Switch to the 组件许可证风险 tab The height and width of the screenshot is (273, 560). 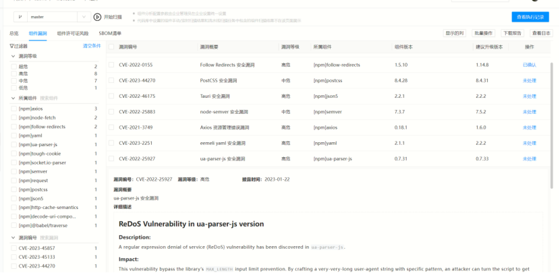(72, 32)
